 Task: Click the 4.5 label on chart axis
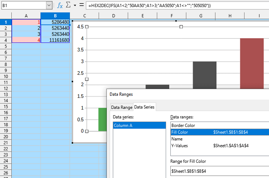(80, 27)
